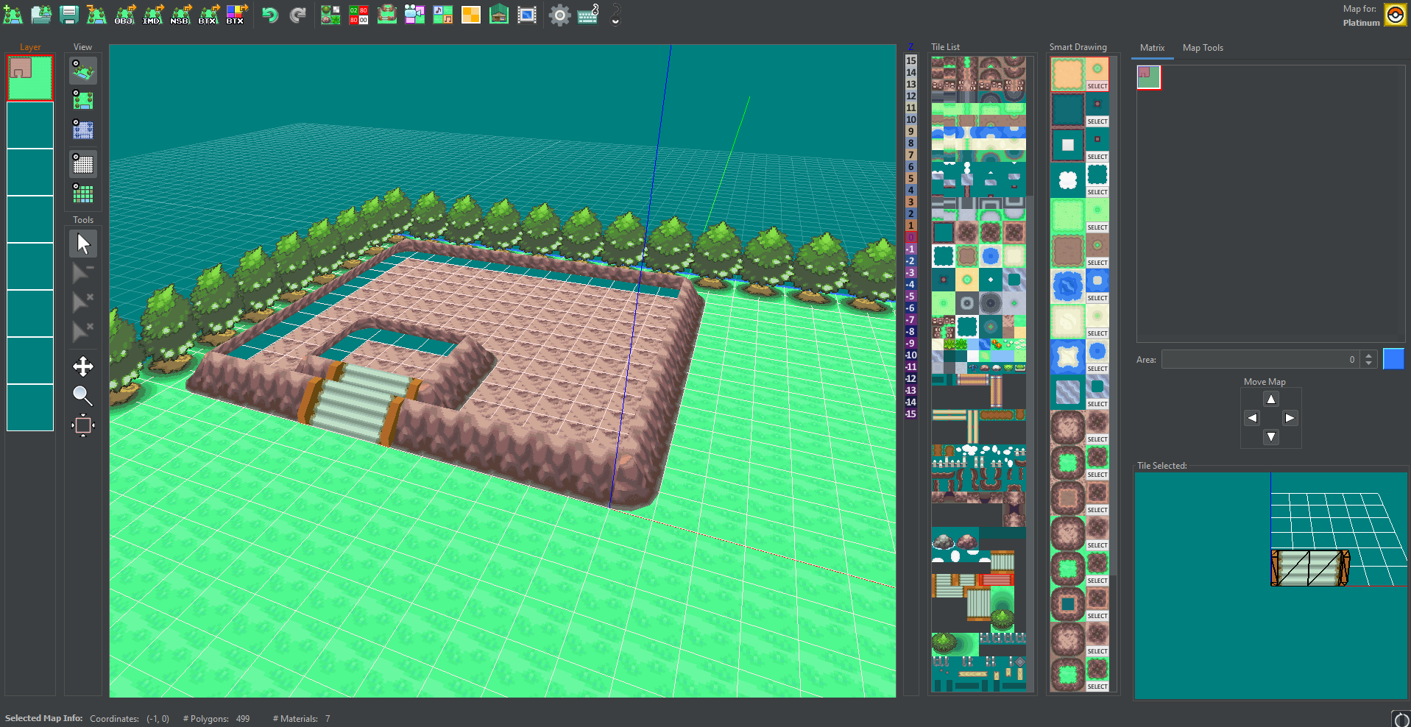The height and width of the screenshot is (727, 1411).
Task: Open the keyboard shortcuts icon
Action: tap(588, 15)
